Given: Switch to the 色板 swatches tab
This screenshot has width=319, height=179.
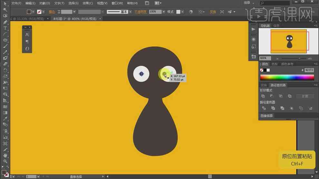Looking at the screenshot, I should [275, 64].
